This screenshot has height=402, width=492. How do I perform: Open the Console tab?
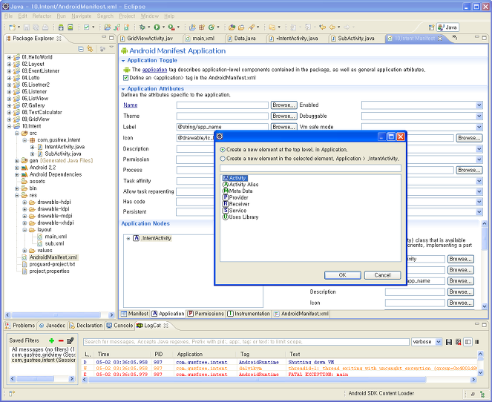[x=120, y=326]
